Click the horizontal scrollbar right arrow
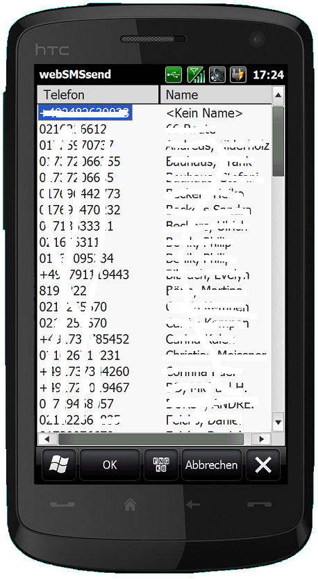The image size is (318, 579). pos(262,439)
